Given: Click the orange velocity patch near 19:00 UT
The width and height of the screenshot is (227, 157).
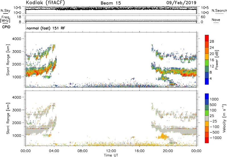Looking at the screenshot, I should pos(163,136).
